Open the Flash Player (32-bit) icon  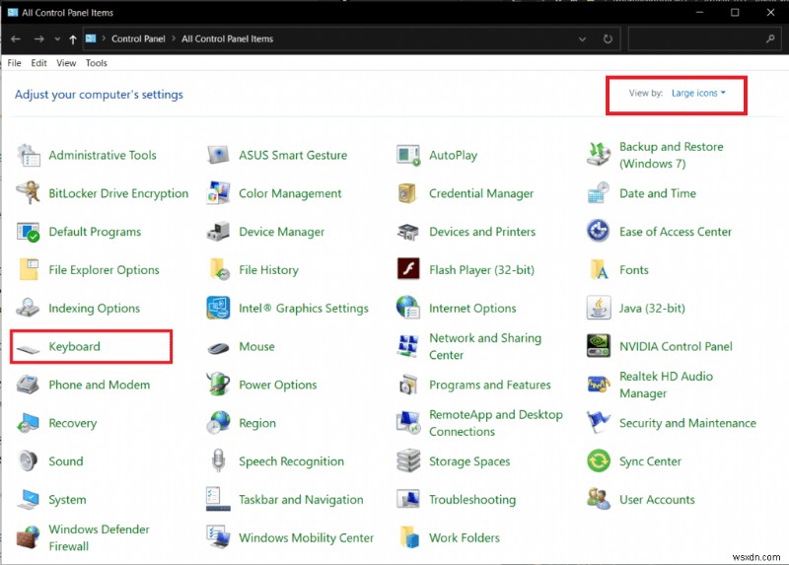[x=408, y=270]
